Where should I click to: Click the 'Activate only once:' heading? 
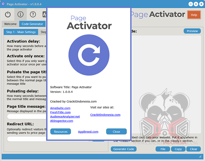click(26, 56)
